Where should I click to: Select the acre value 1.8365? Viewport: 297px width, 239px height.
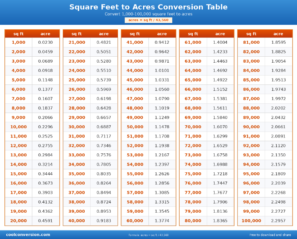pos(220,221)
